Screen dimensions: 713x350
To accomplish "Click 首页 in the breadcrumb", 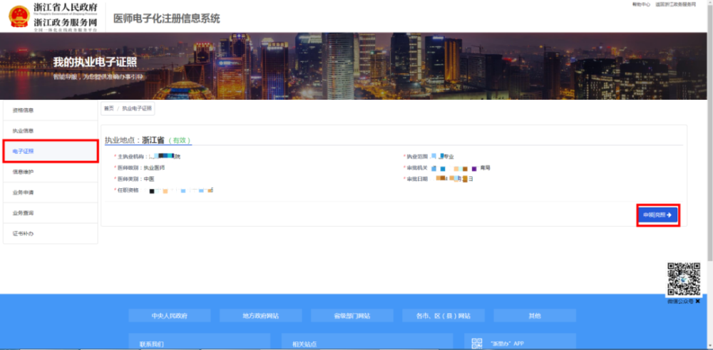I will pos(108,108).
